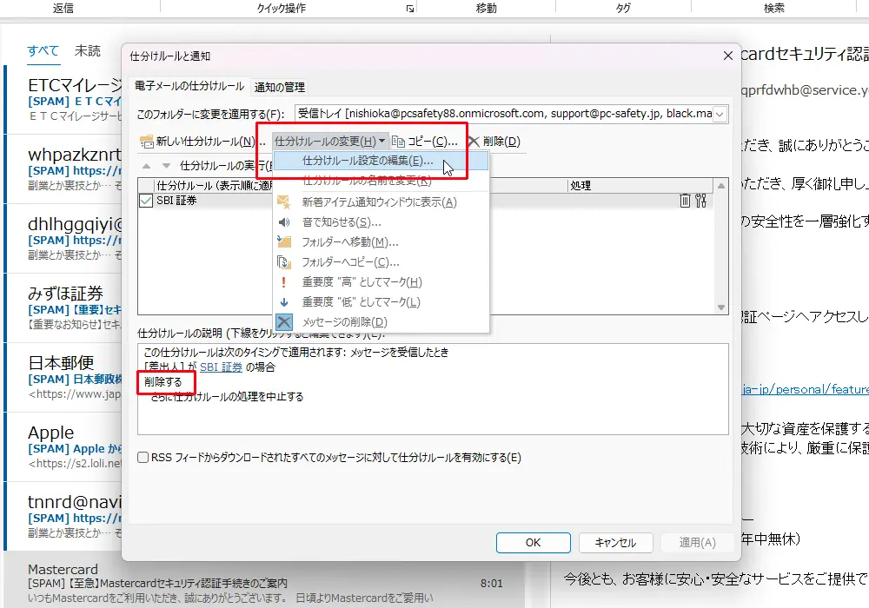Viewport: 869px width, 608px height.
Task: Click コピー(C)... button
Action: click(x=425, y=142)
